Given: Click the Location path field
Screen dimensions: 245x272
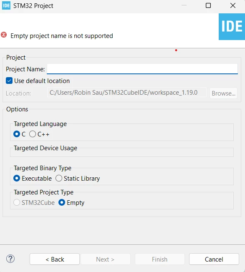Looking at the screenshot, I should [x=127, y=93].
